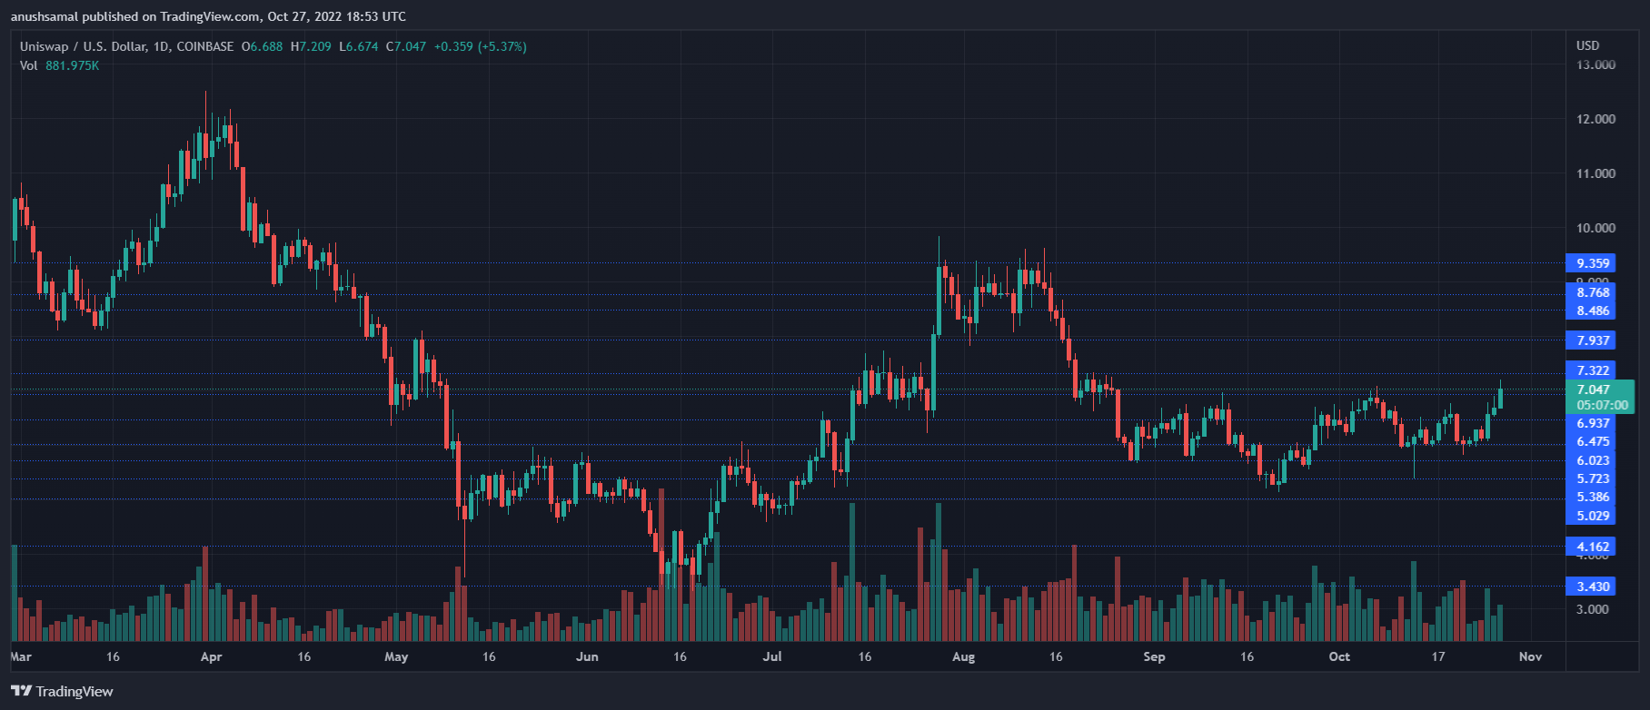Click the 8.768 price level label

pos(1590,292)
